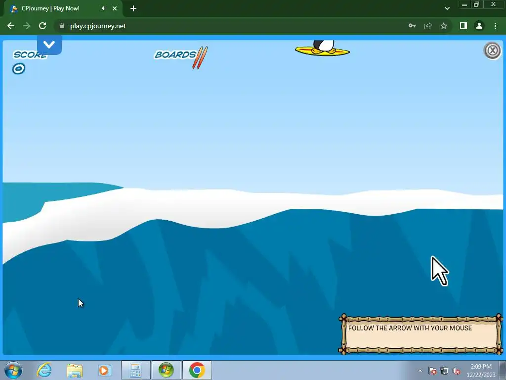This screenshot has height=380, width=506.
Task: Go forward using the forward arrow
Action: (x=27, y=26)
